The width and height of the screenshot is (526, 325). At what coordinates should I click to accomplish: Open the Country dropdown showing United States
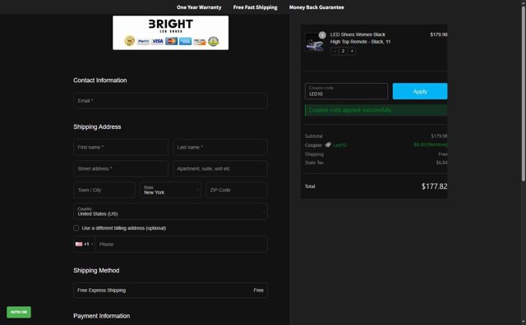tap(170, 212)
